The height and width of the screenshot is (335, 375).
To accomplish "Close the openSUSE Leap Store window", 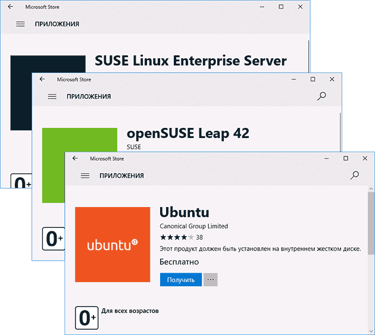I will (332, 79).
